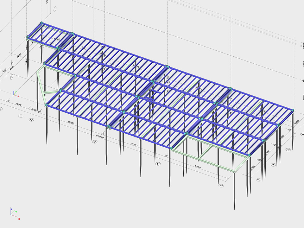The width and height of the screenshot is (304, 228).
Task: Click the cyan connection at far right roof corner
Action: [293, 110]
